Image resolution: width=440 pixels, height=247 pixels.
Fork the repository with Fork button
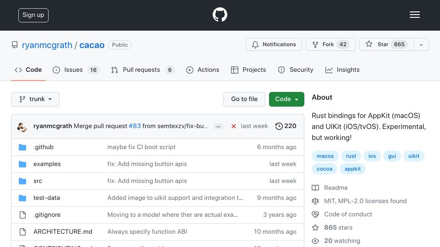point(330,44)
